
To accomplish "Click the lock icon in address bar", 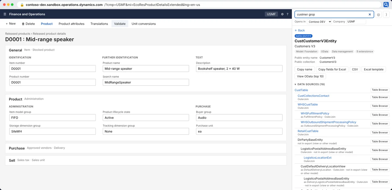I will click(x=22, y=5).
